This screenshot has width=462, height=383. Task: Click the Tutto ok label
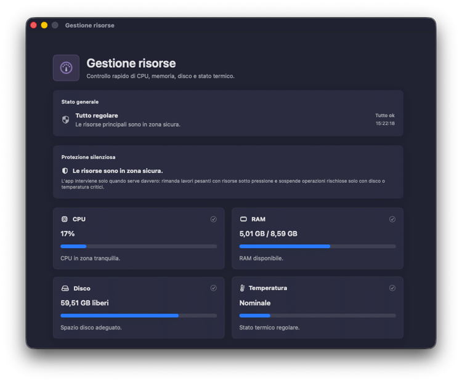385,116
